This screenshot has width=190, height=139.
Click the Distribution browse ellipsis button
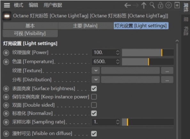167,80
